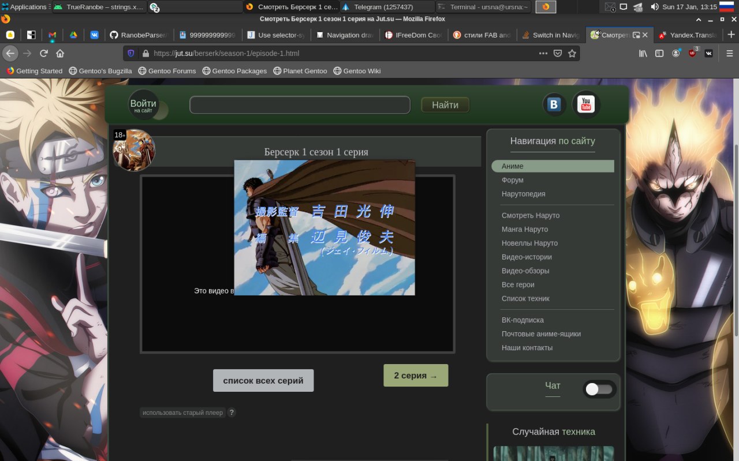Open Все герои navigation link

pyautogui.click(x=518, y=284)
